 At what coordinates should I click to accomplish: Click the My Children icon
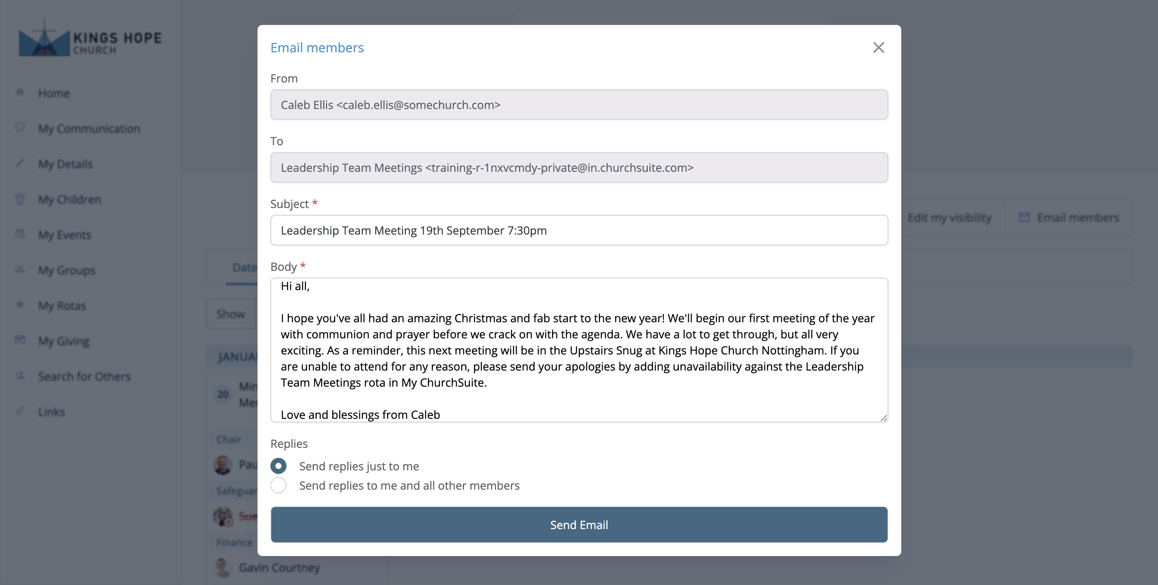[20, 198]
